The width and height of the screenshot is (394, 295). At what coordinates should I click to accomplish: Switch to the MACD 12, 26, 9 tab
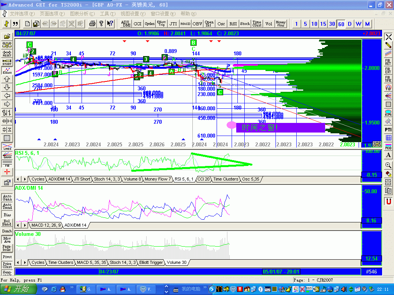point(46,225)
